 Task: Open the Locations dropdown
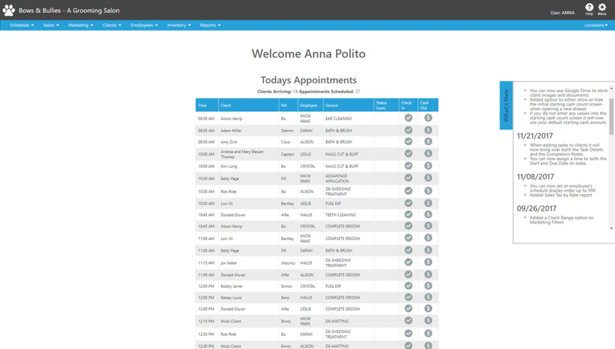point(596,25)
